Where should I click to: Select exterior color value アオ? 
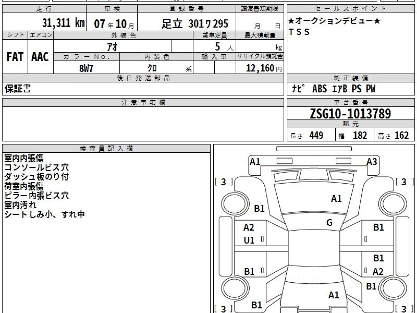[x=113, y=46]
